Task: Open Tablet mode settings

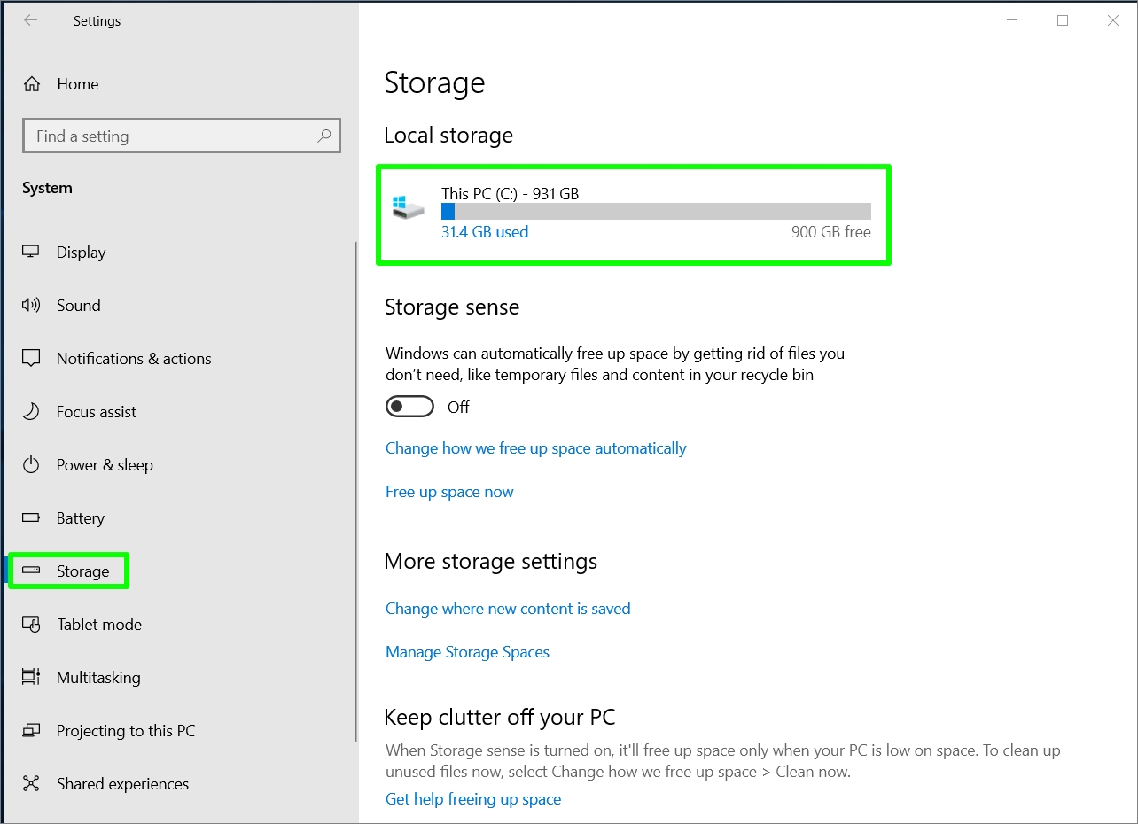Action: coord(99,625)
